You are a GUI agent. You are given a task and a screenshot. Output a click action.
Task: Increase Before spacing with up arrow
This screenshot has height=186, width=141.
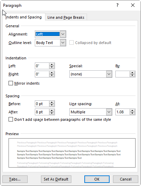click(x=52, y=102)
